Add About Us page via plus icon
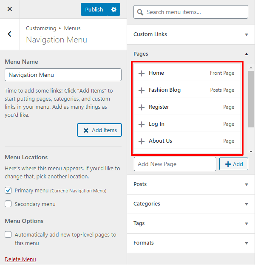The image size is (255, 265). pos(142,141)
